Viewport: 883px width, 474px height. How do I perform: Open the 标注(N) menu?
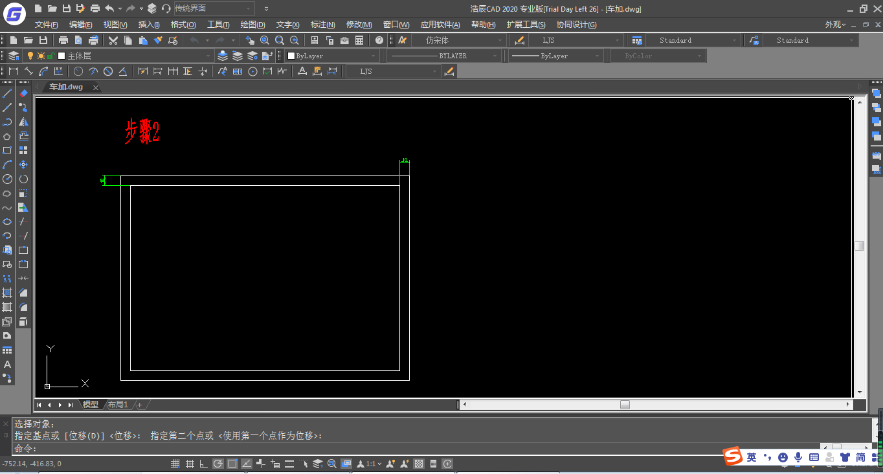pos(323,25)
